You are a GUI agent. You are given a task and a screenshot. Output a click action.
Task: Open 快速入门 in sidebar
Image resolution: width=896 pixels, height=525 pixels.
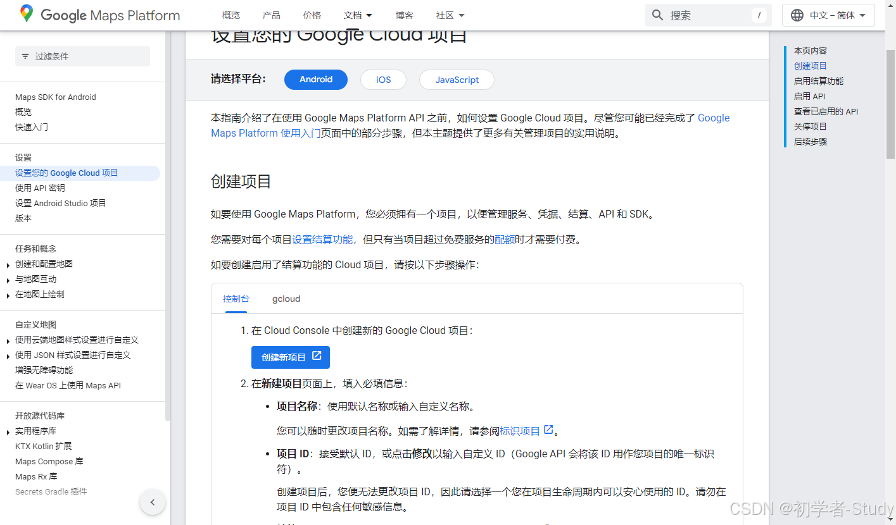click(x=32, y=127)
